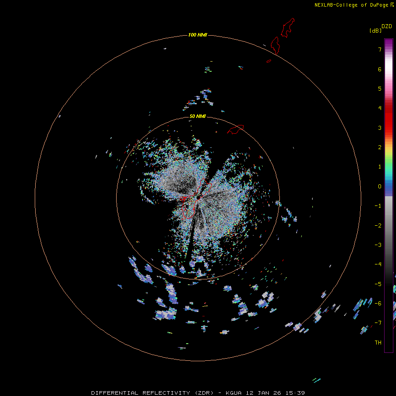The width and height of the screenshot is (396, 396).
Task: Click the -4 value on the dB scale
Action: coord(378,264)
